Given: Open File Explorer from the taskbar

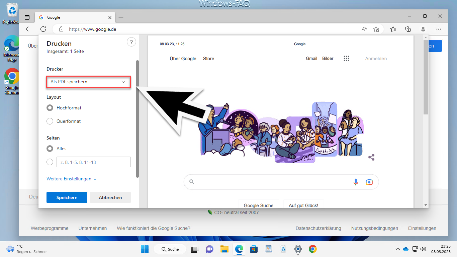Looking at the screenshot, I should (x=224, y=249).
